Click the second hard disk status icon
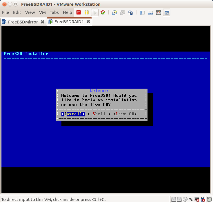The width and height of the screenshot is (213, 203). point(179,199)
